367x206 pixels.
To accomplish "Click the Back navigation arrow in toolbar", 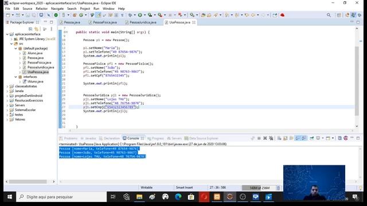I will [x=253, y=15].
